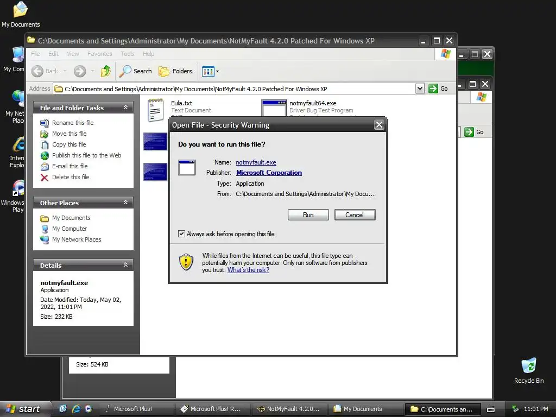Click the 11:01 PM taskbar clock

point(536,409)
